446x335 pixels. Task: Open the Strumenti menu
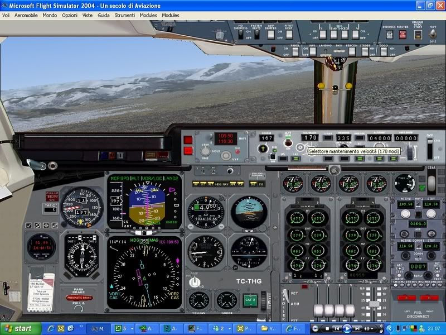click(124, 16)
